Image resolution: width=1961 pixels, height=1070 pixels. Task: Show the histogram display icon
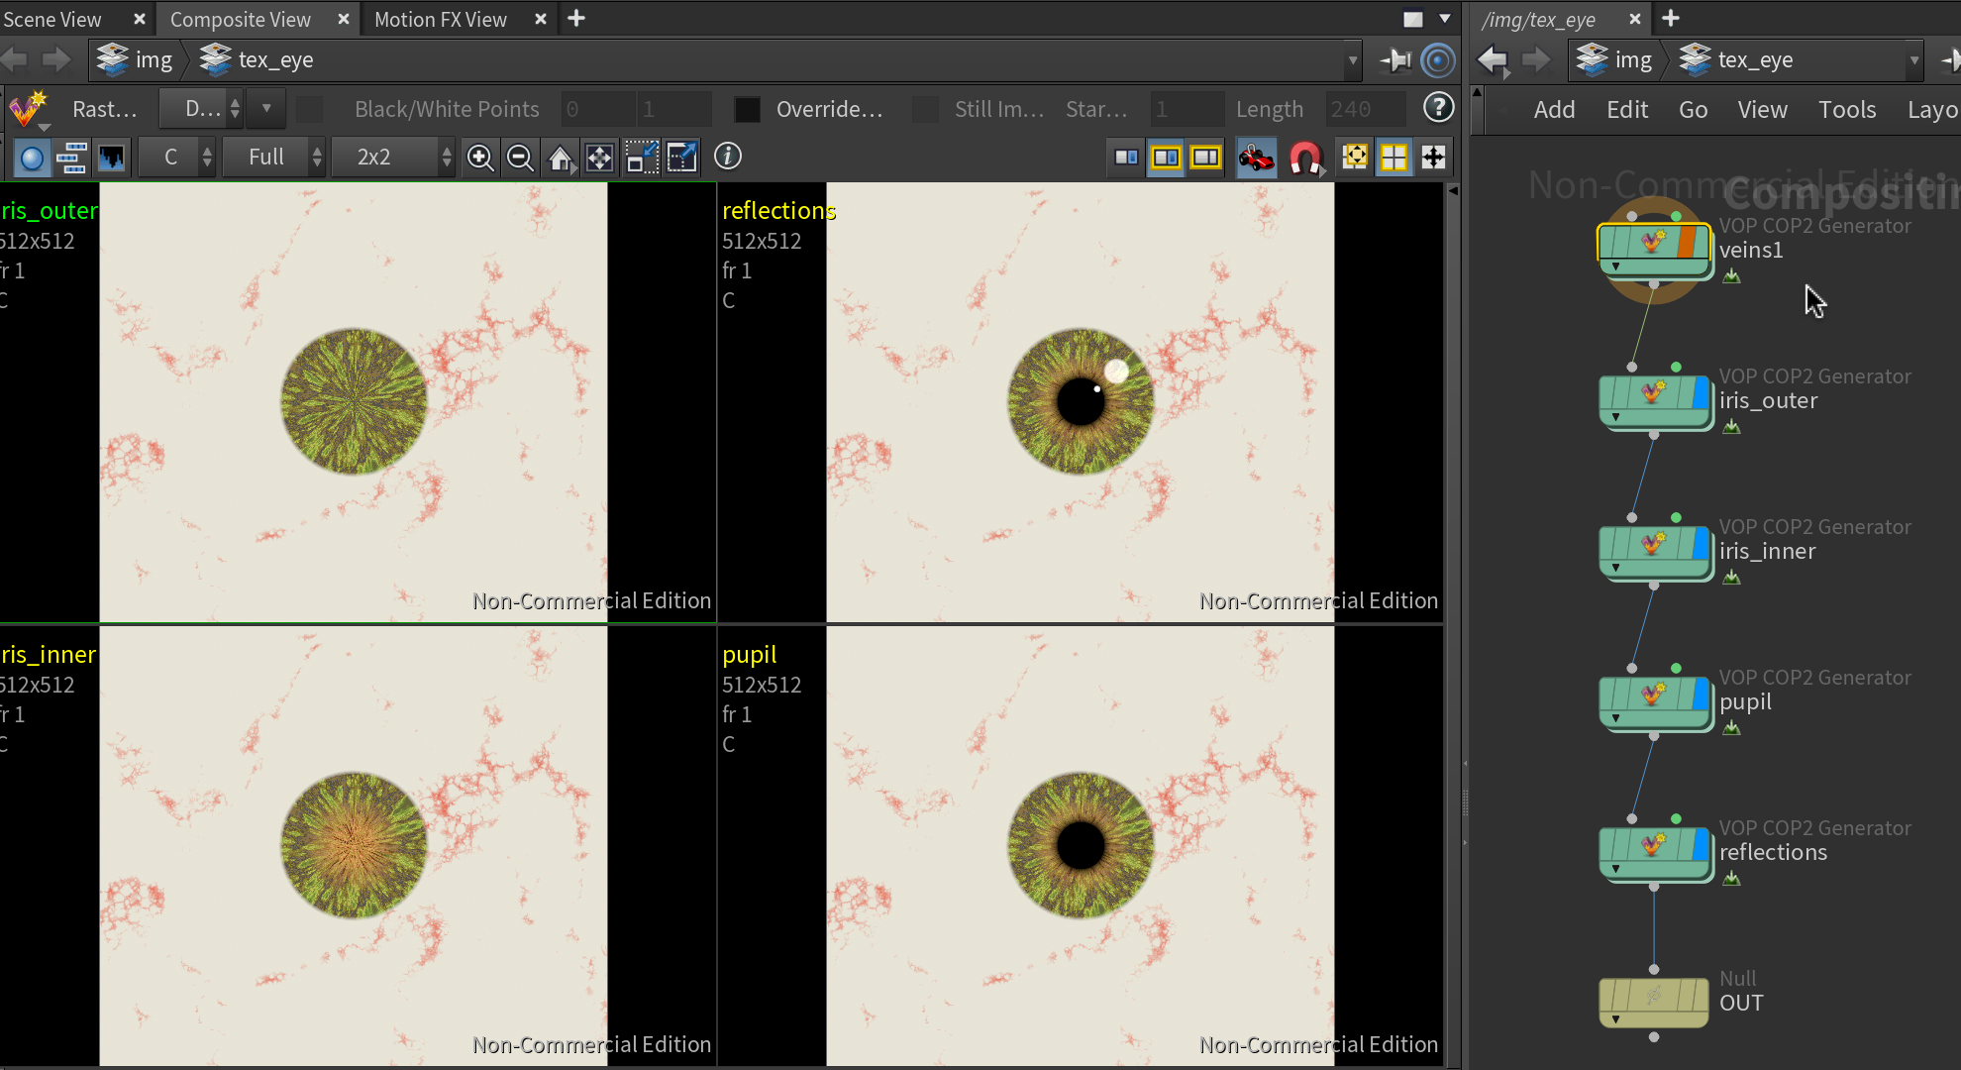tap(112, 158)
